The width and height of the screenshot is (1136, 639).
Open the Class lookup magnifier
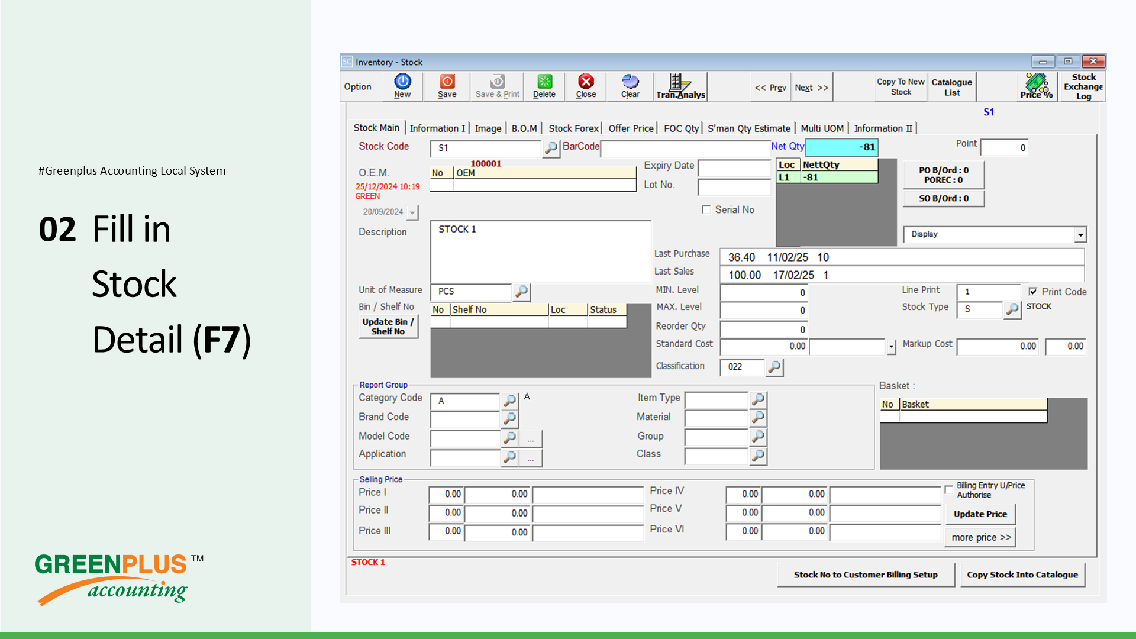click(x=758, y=456)
